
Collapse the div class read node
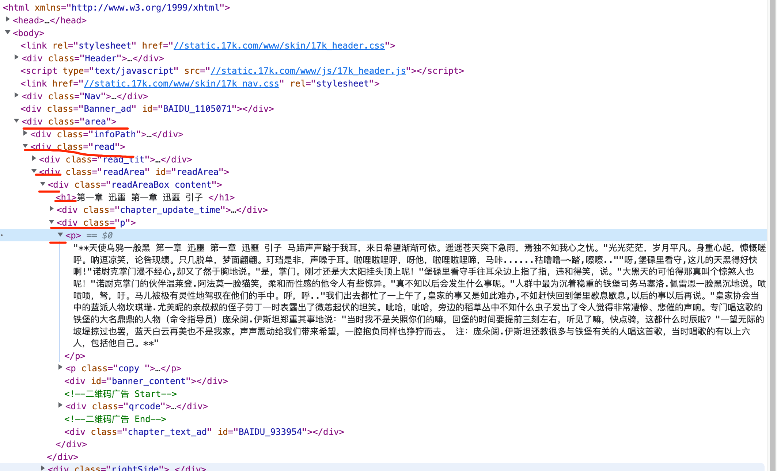(25, 146)
